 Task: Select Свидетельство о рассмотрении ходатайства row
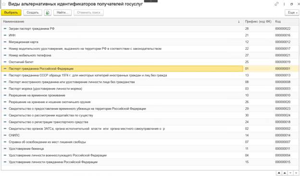coord(150,115)
